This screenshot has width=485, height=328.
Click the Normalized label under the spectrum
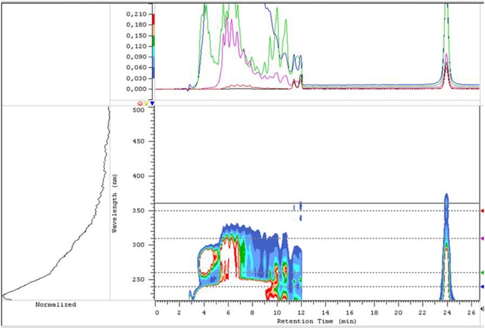coord(55,304)
